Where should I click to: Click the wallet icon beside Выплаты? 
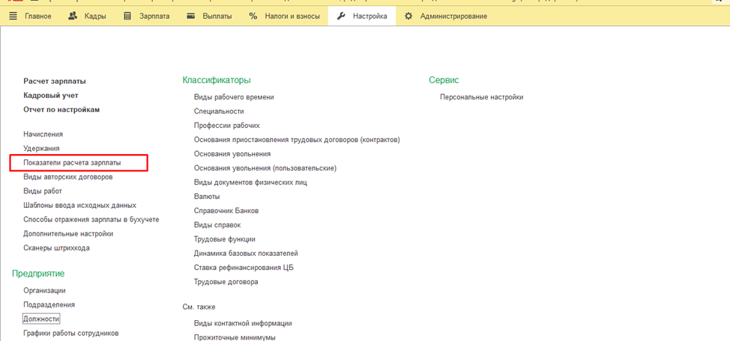click(191, 16)
